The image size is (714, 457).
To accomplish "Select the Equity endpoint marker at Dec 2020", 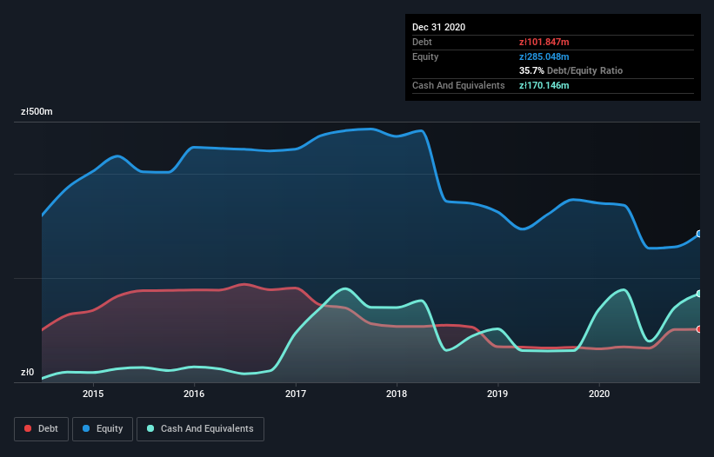I will [x=699, y=234].
